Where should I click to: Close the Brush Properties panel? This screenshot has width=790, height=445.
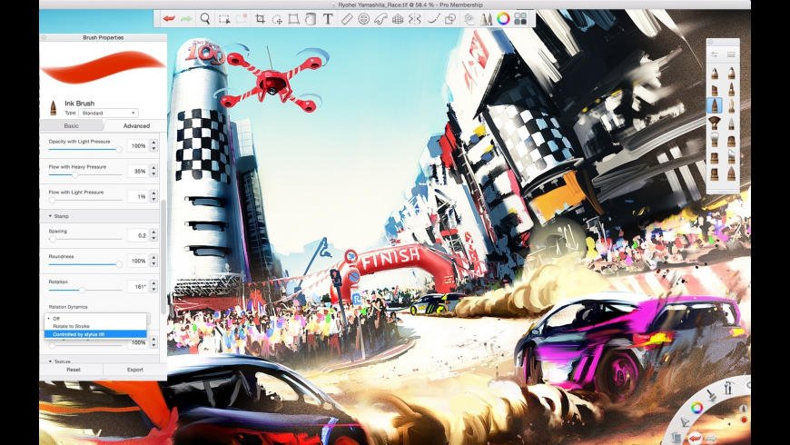[44, 37]
